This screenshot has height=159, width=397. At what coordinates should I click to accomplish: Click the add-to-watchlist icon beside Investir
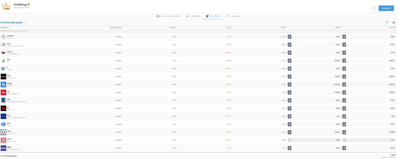pyautogui.click(x=374, y=8)
